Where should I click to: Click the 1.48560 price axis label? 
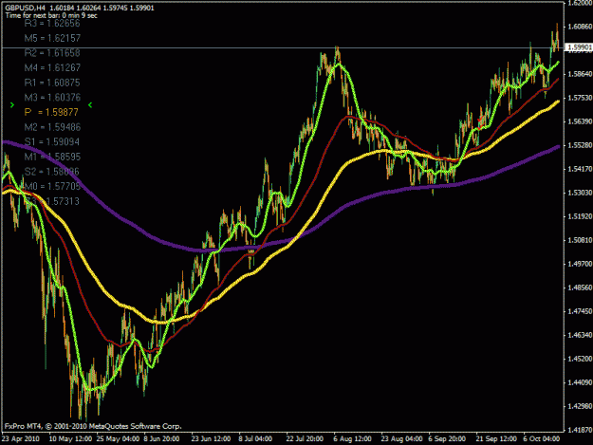[x=580, y=287]
